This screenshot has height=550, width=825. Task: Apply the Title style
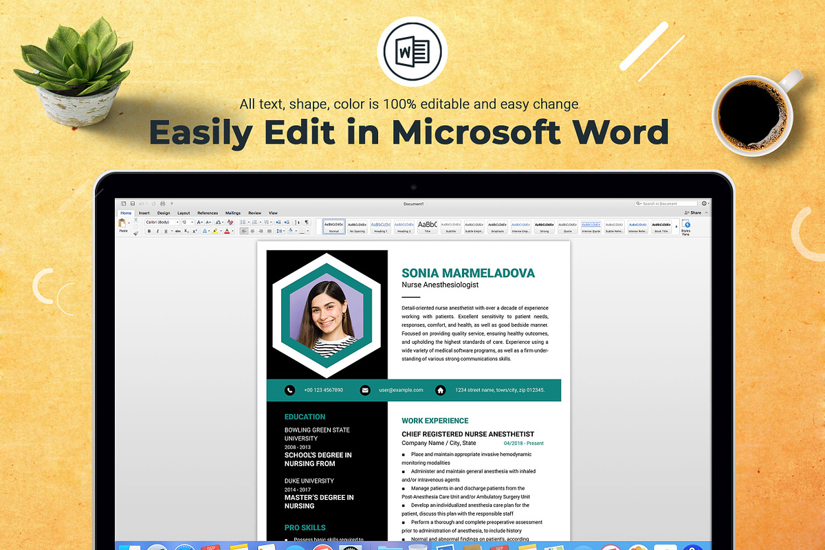[427, 227]
